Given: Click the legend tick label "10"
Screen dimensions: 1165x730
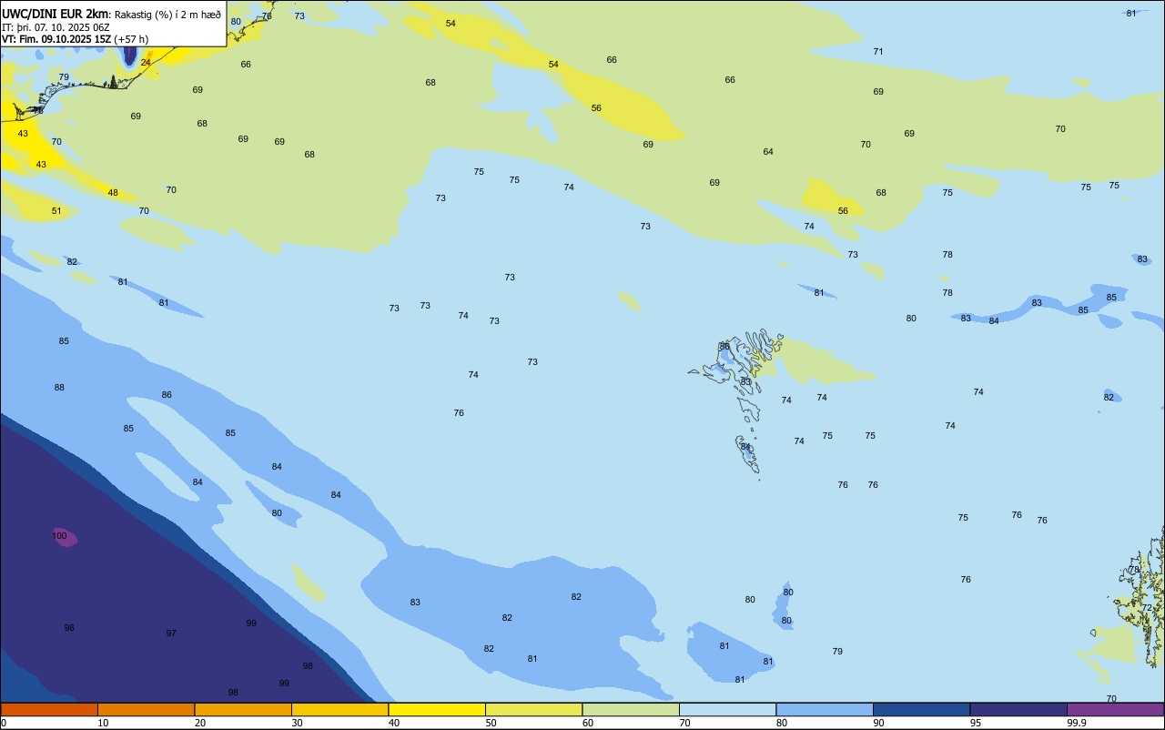Looking at the screenshot, I should click(104, 723).
